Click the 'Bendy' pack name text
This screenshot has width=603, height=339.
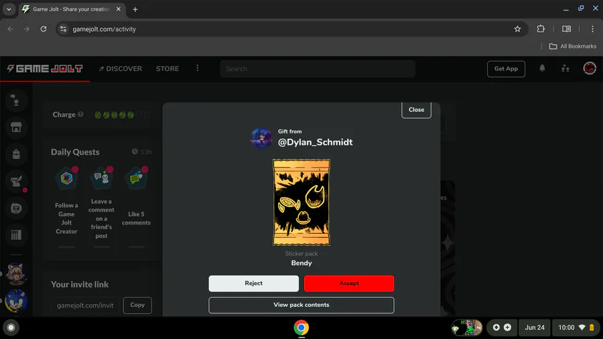(301, 263)
